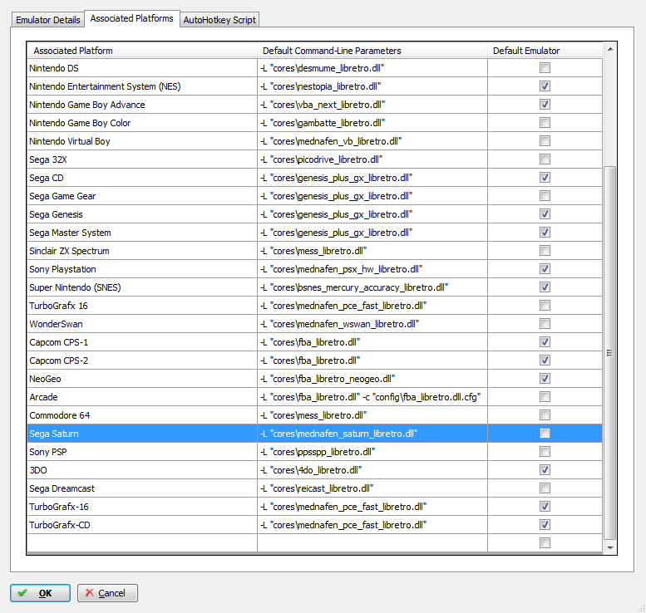646x613 pixels.
Task: Click the vertical scrollbar thumb
Action: [x=609, y=353]
